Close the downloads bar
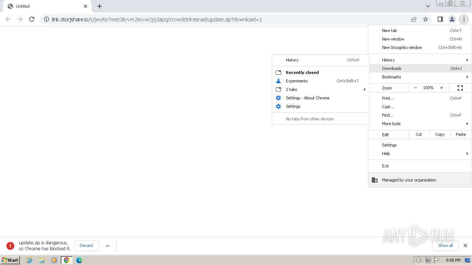Viewport: 472px width, 265px height. (x=465, y=245)
